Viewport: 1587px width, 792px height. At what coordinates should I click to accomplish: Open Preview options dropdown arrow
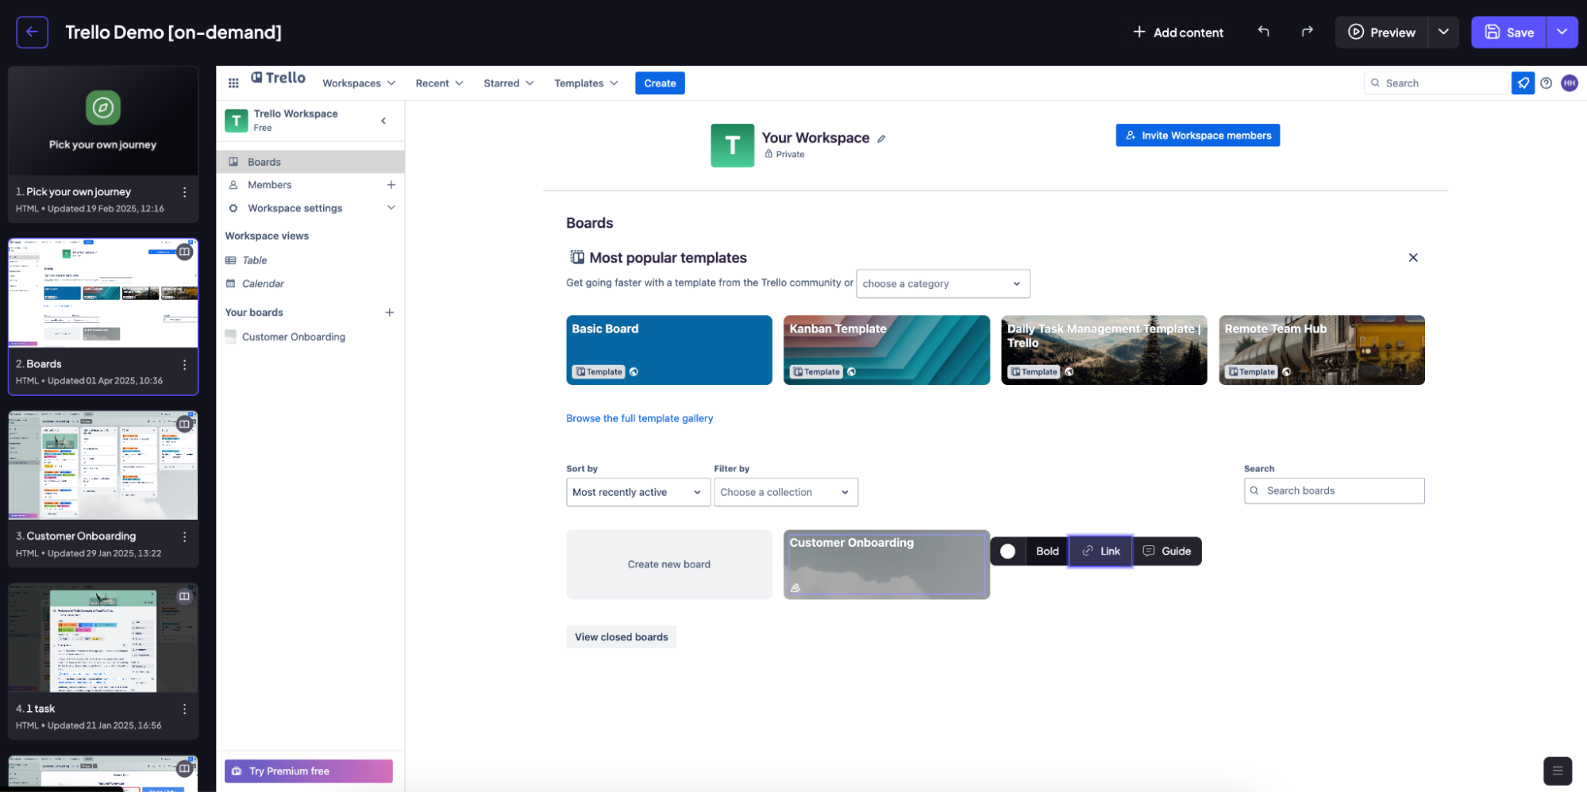pos(1443,32)
